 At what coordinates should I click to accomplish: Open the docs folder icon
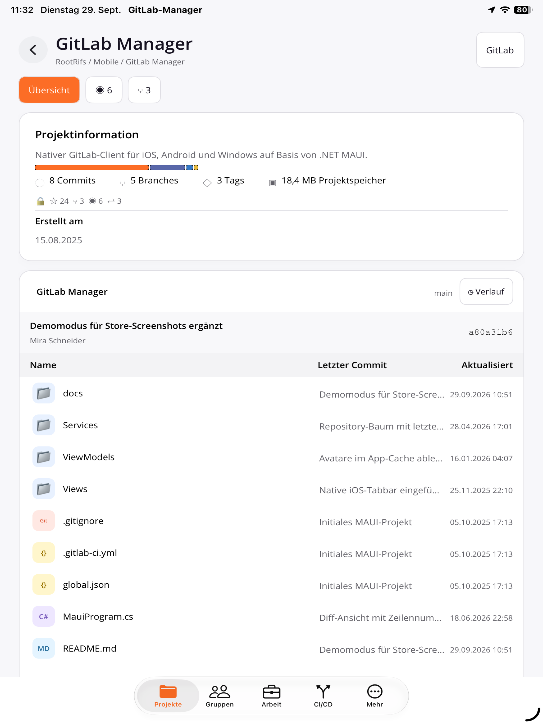point(43,393)
